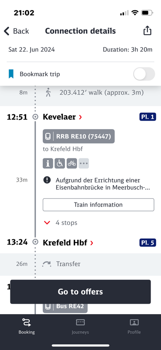Viewport: 161px width, 350px height.
Task: Open Kevelaer station details chevron
Action: (x=80, y=117)
